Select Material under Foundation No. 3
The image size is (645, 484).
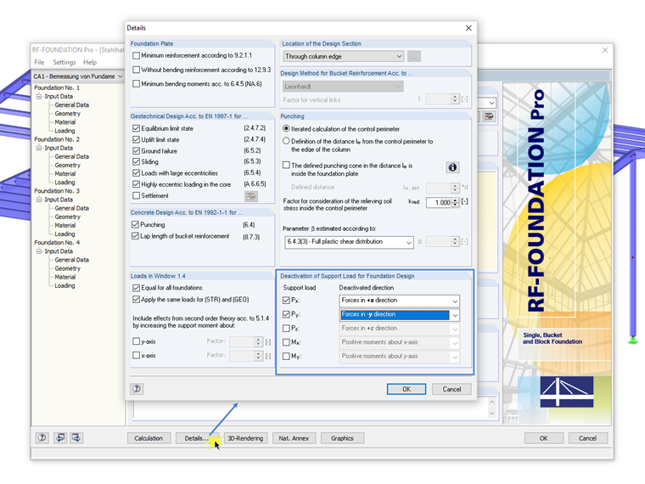[65, 225]
